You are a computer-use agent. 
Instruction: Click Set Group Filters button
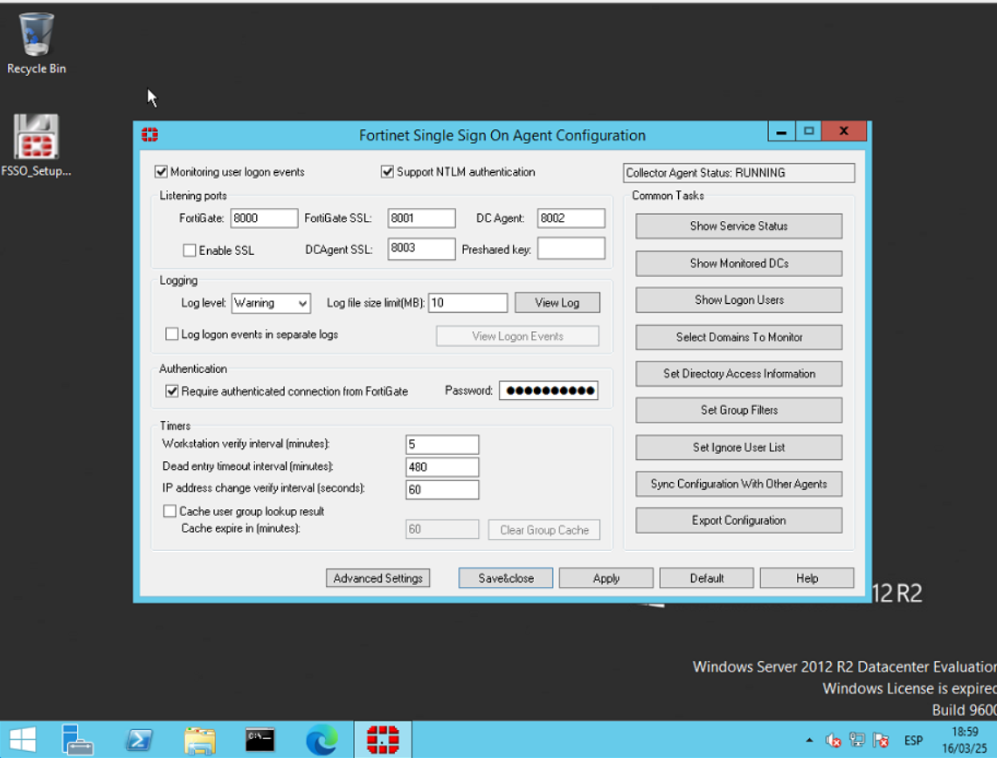(738, 410)
